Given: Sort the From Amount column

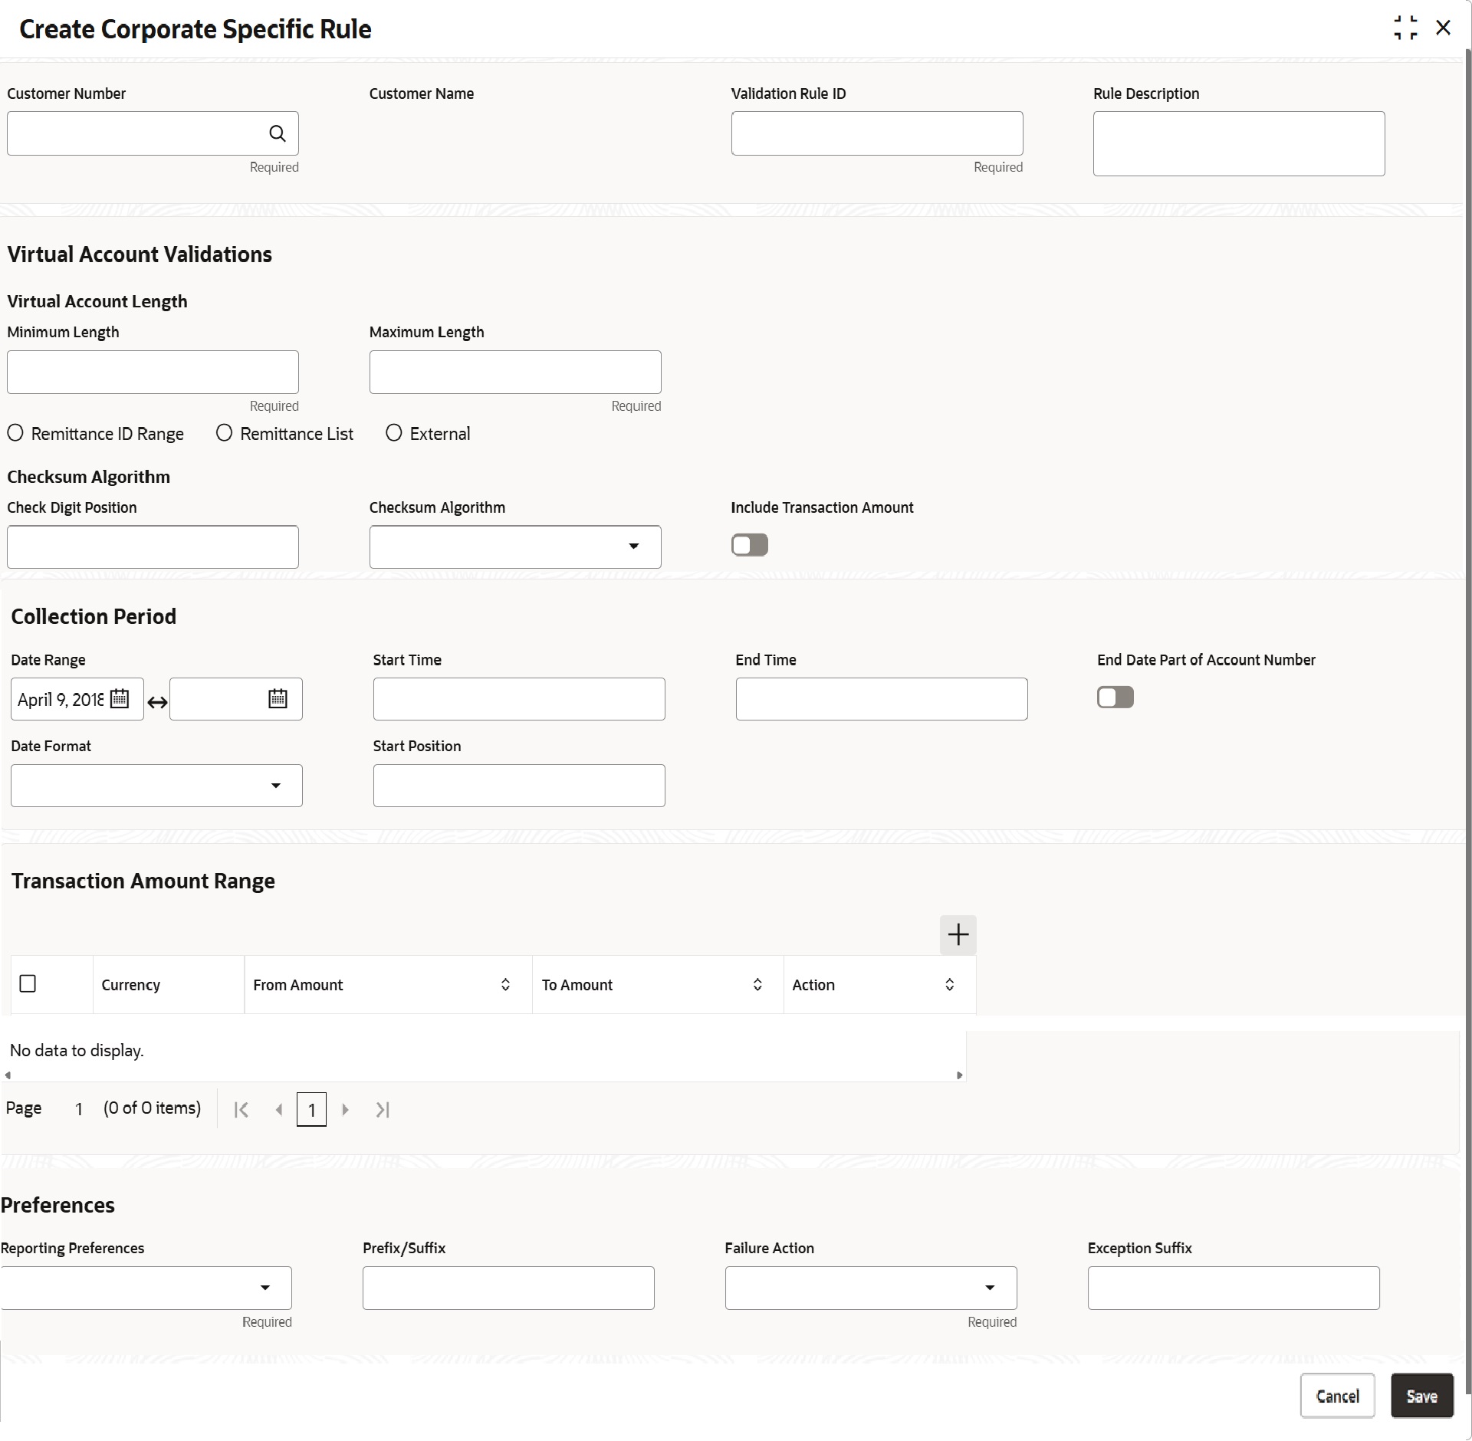Looking at the screenshot, I should [505, 985].
